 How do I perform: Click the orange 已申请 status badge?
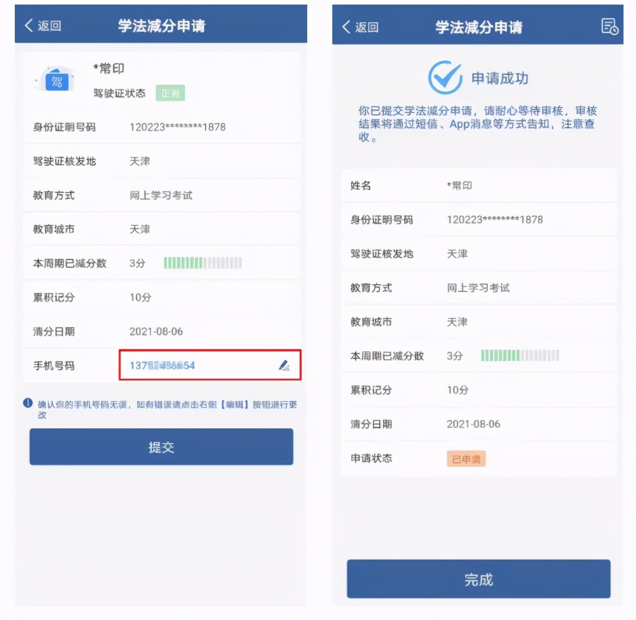(x=466, y=459)
